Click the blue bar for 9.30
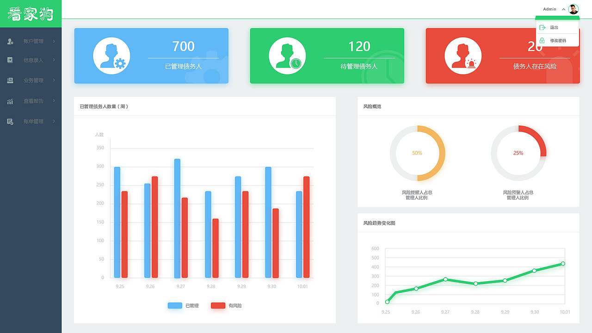The image size is (592, 333). (x=268, y=222)
